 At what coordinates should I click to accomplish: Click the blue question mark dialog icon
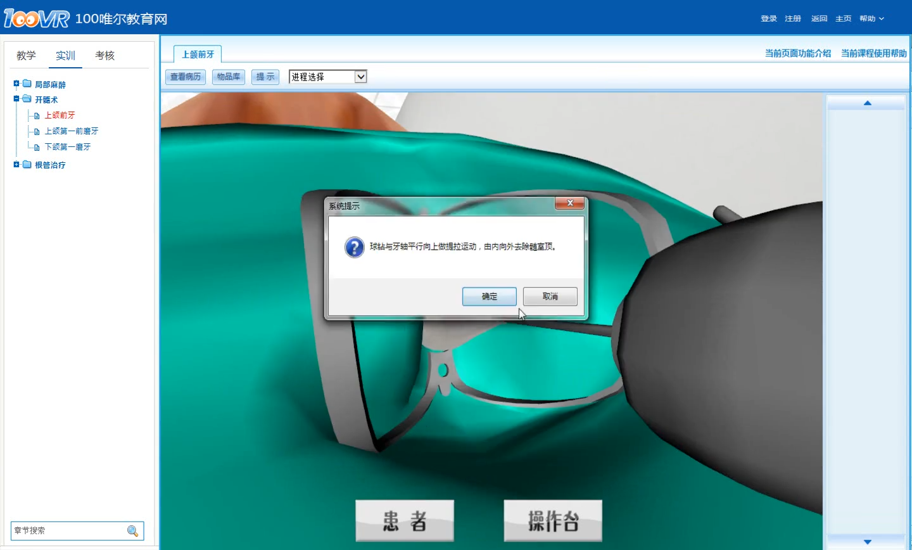[354, 247]
